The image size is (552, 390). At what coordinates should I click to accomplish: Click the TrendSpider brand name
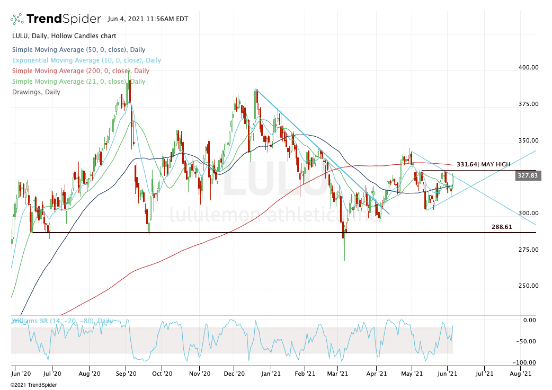(x=64, y=19)
